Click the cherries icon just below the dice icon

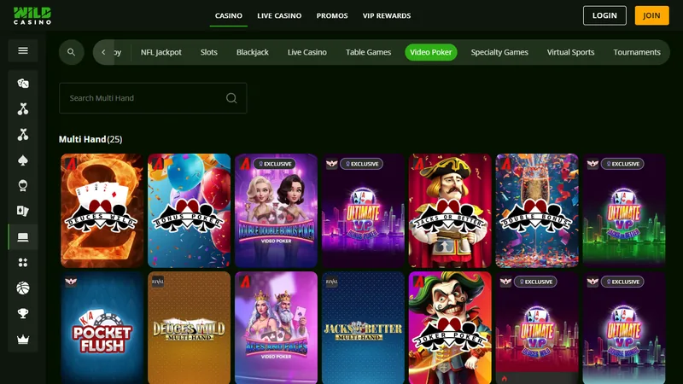pyautogui.click(x=23, y=109)
